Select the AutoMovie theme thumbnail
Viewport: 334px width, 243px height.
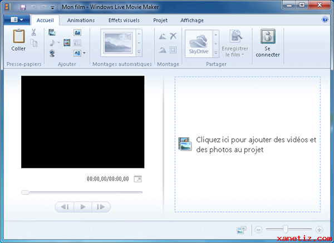pos(118,43)
